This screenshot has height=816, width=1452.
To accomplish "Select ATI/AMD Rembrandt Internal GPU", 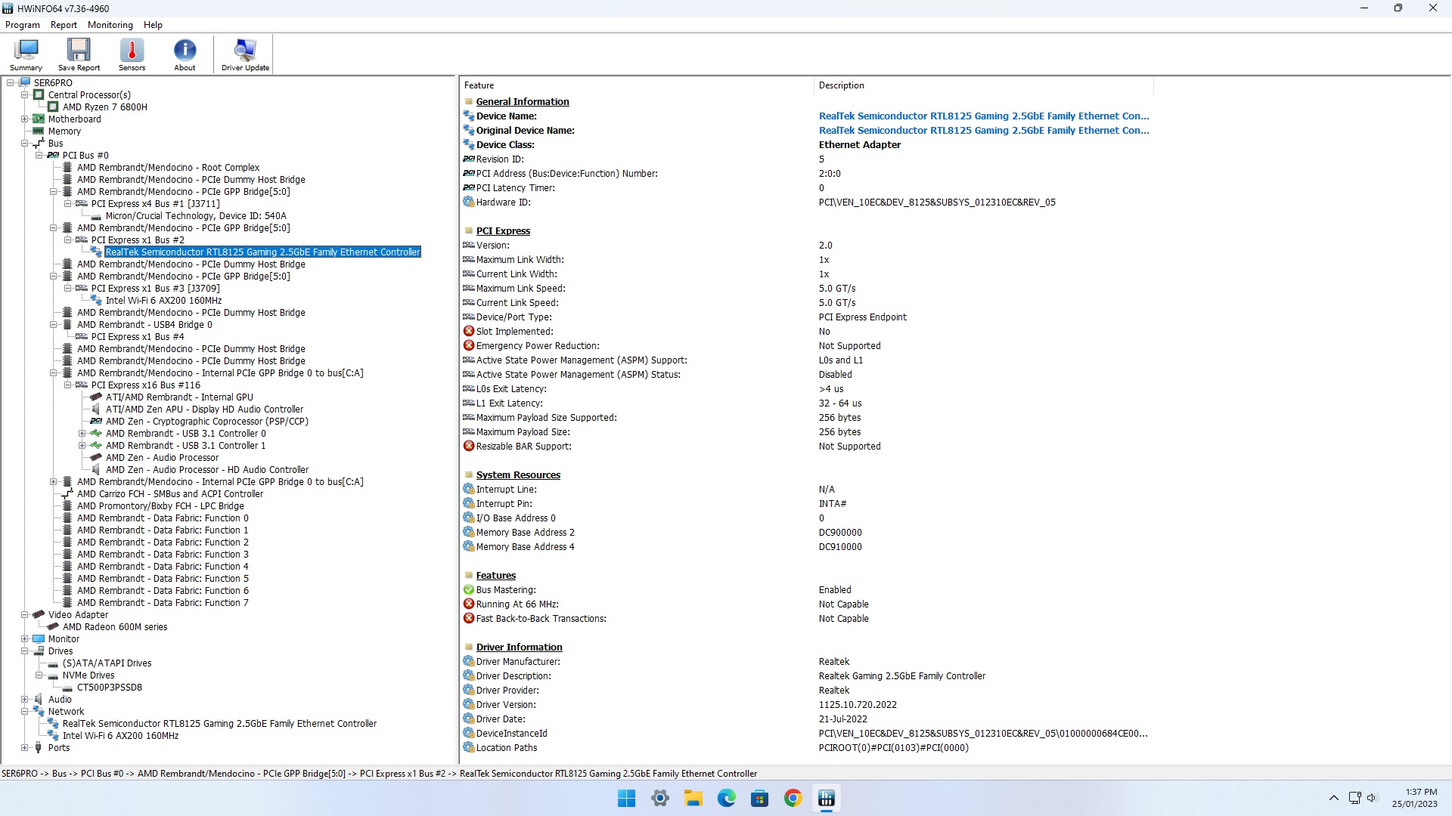I will (x=179, y=397).
